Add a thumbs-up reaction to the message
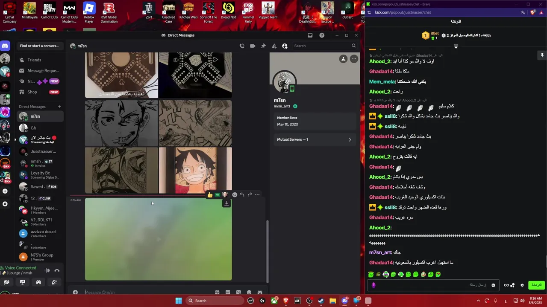 click(210, 195)
